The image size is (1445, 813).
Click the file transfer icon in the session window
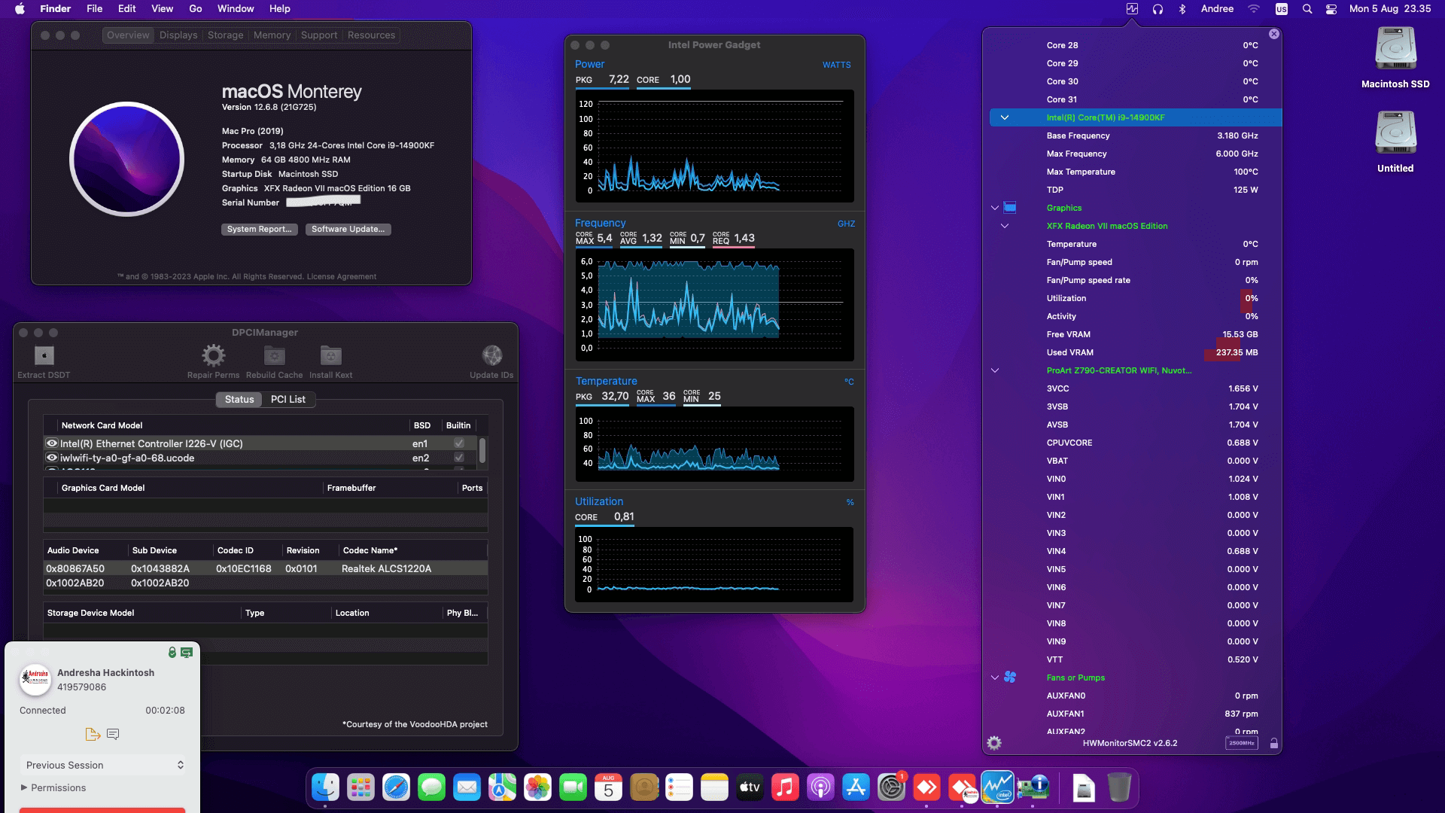point(93,734)
